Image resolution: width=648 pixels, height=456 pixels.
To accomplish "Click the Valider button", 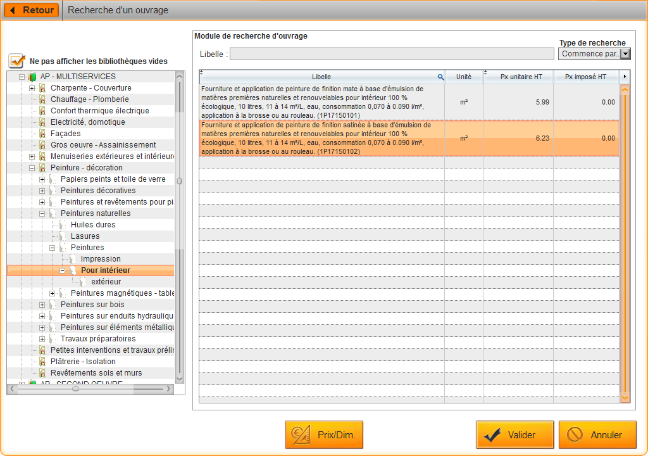I will 515,435.
